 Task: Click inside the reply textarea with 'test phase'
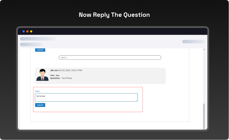pos(86,97)
